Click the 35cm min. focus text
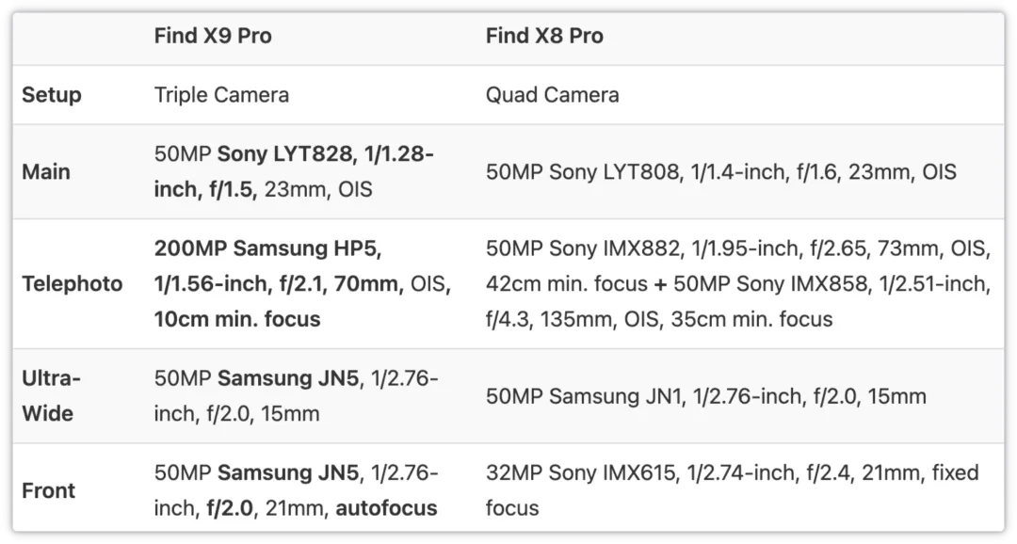The width and height of the screenshot is (1017, 544). click(x=751, y=319)
